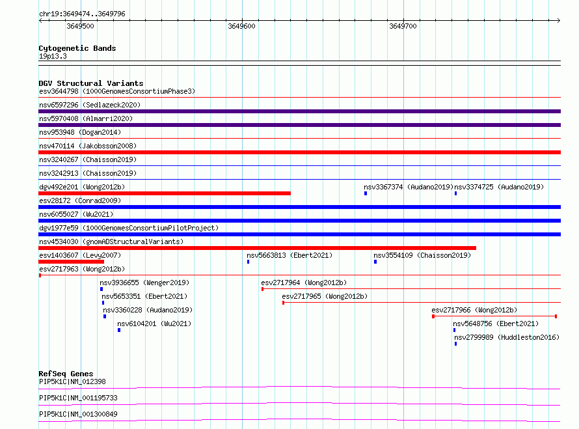Click the blue marker under nsv5648756
Screen dimensions: 579x429
click(454, 330)
